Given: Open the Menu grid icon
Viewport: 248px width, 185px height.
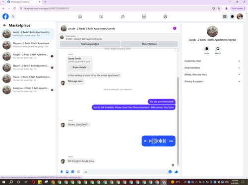Looking at the screenshot, I should [225, 16].
